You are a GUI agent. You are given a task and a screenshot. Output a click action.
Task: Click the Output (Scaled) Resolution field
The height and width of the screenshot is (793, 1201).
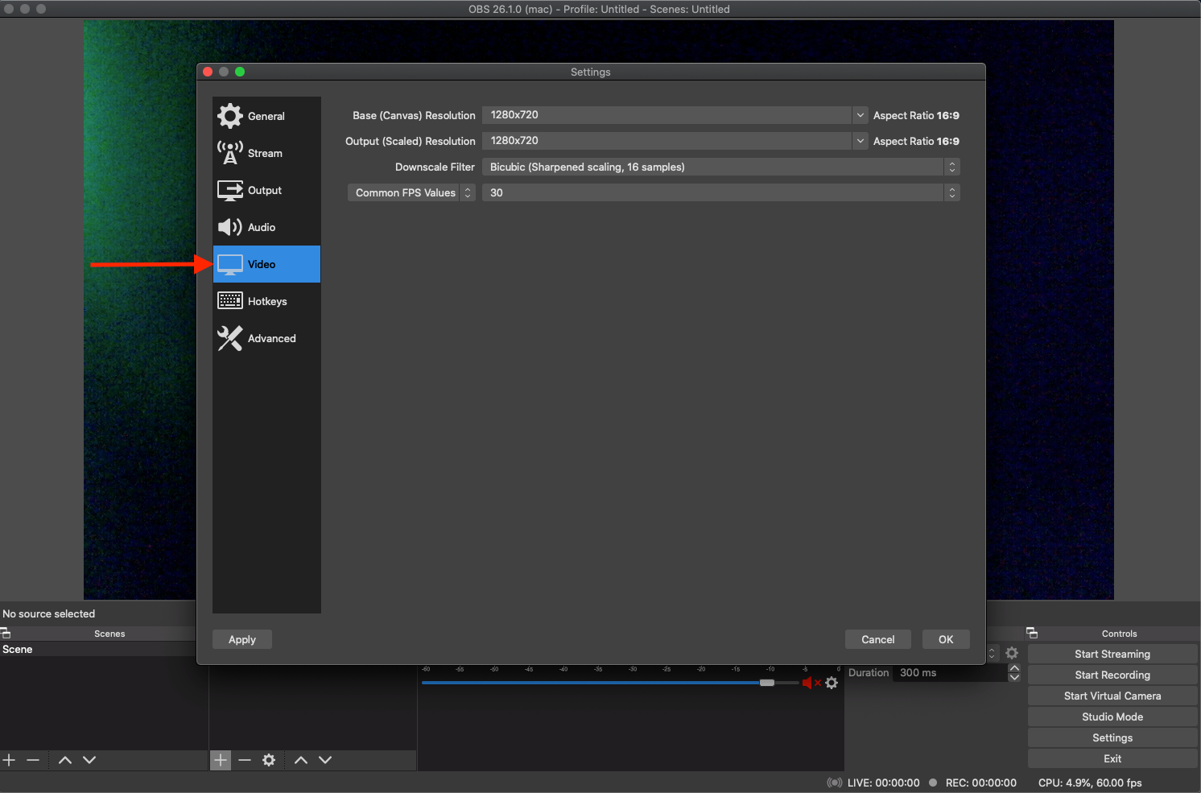coord(667,141)
